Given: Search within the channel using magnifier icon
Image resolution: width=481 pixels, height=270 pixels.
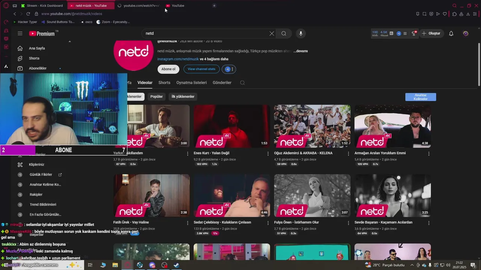Looking at the screenshot, I should coord(242,82).
